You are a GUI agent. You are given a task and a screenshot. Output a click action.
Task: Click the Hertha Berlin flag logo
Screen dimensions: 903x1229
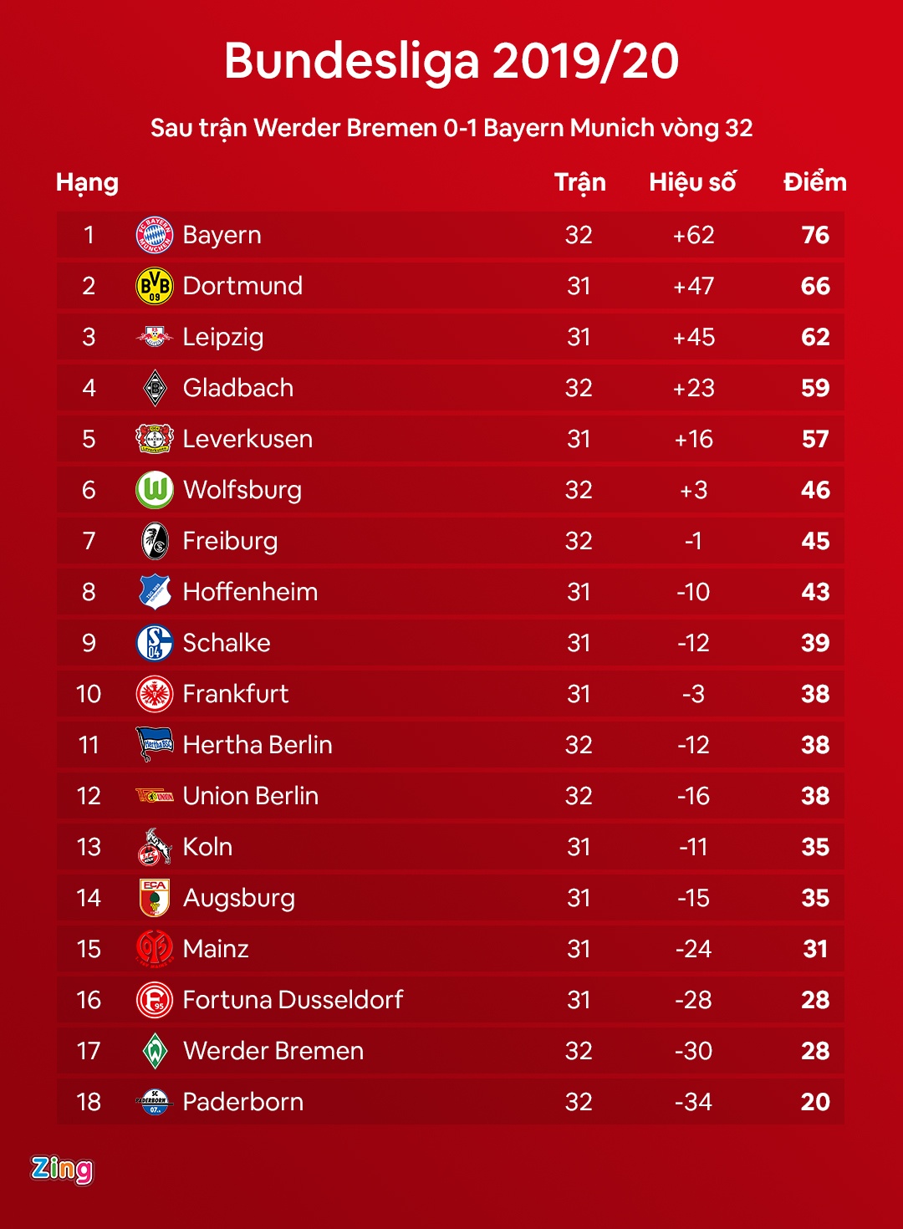[155, 744]
